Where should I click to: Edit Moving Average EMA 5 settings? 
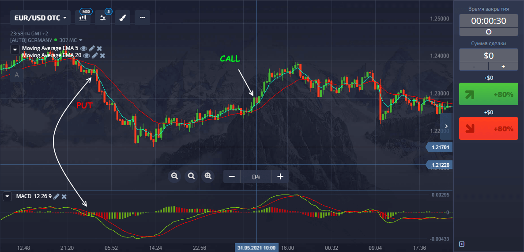pos(92,48)
